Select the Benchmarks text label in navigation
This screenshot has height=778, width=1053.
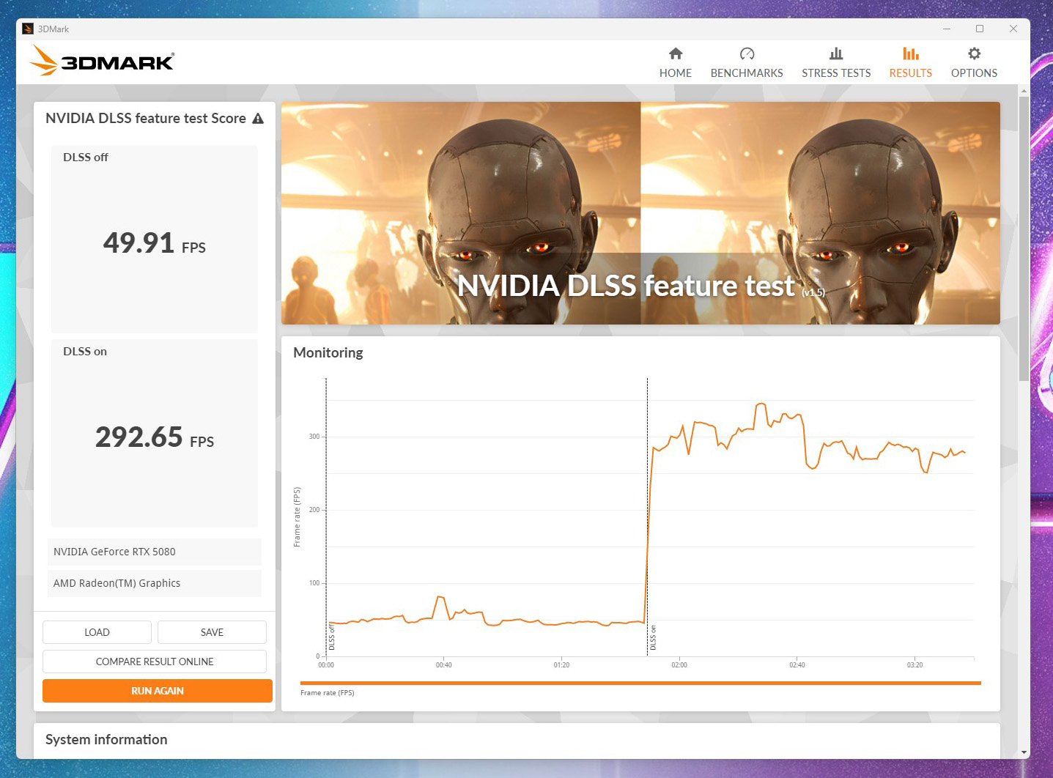coord(746,73)
